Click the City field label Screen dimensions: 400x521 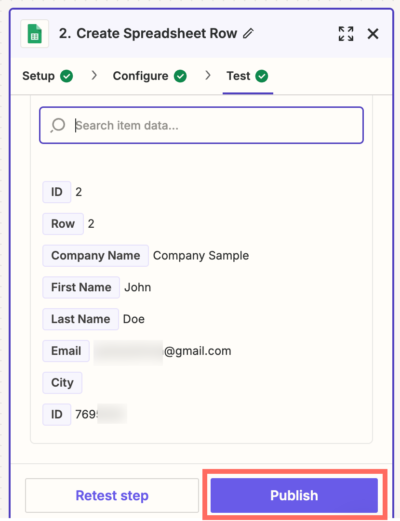[62, 383]
